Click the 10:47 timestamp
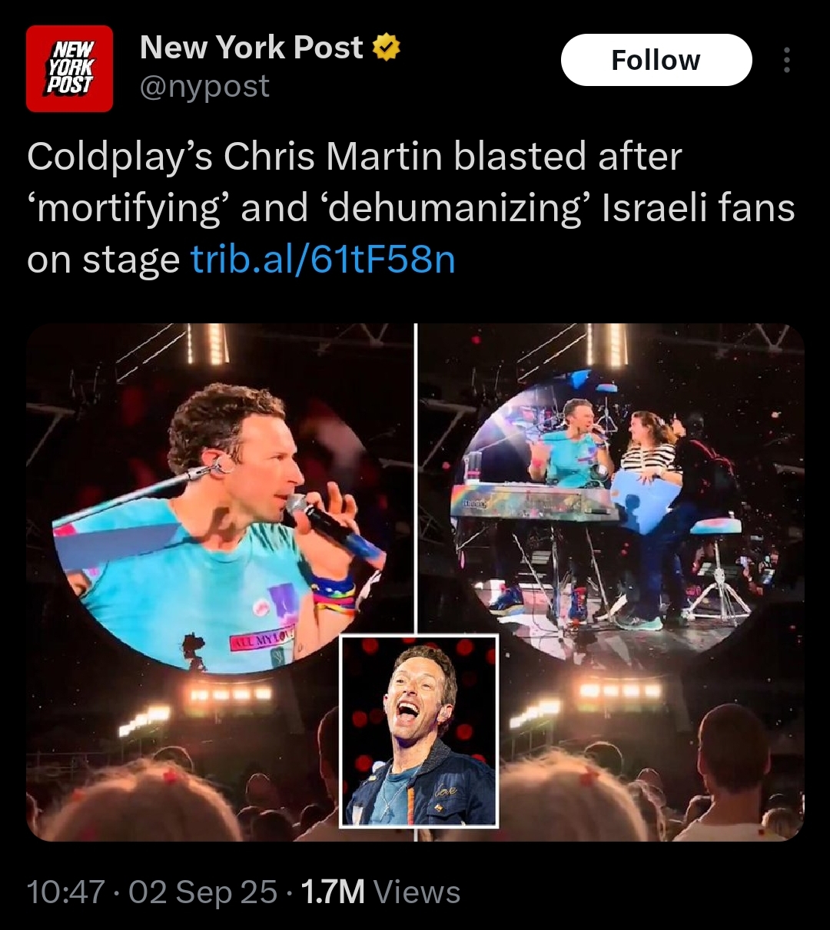830x930 pixels. pyautogui.click(x=65, y=892)
